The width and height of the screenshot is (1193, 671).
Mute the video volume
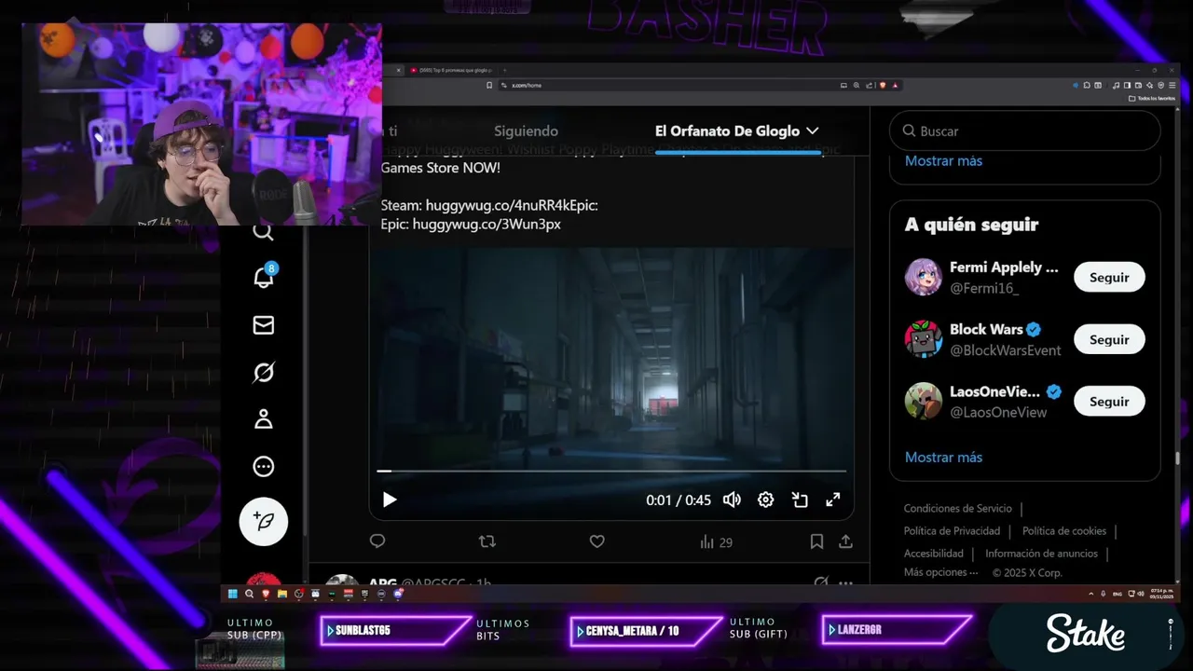click(x=732, y=500)
